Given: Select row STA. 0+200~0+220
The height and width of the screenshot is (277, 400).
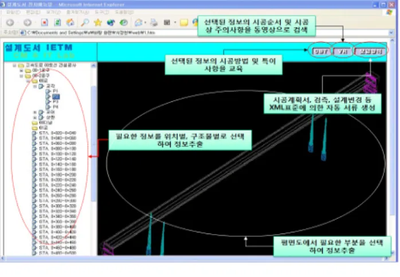Looking at the screenshot, I should [57, 180].
